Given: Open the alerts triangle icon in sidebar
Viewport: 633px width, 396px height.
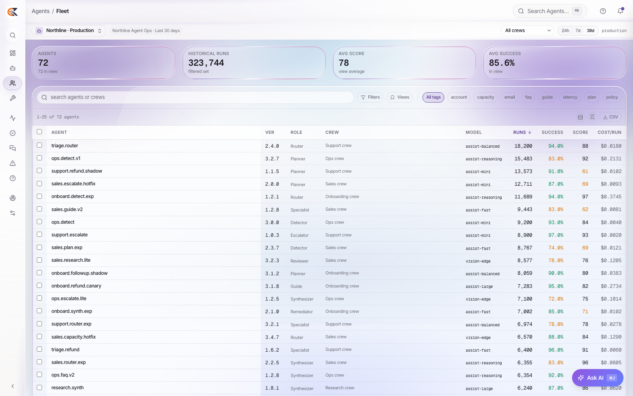Looking at the screenshot, I should (13, 163).
